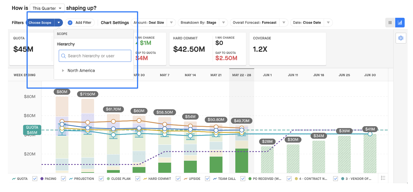
Task: Toggle the 4 - CONTRACT legend checkbox
Action: point(336,179)
